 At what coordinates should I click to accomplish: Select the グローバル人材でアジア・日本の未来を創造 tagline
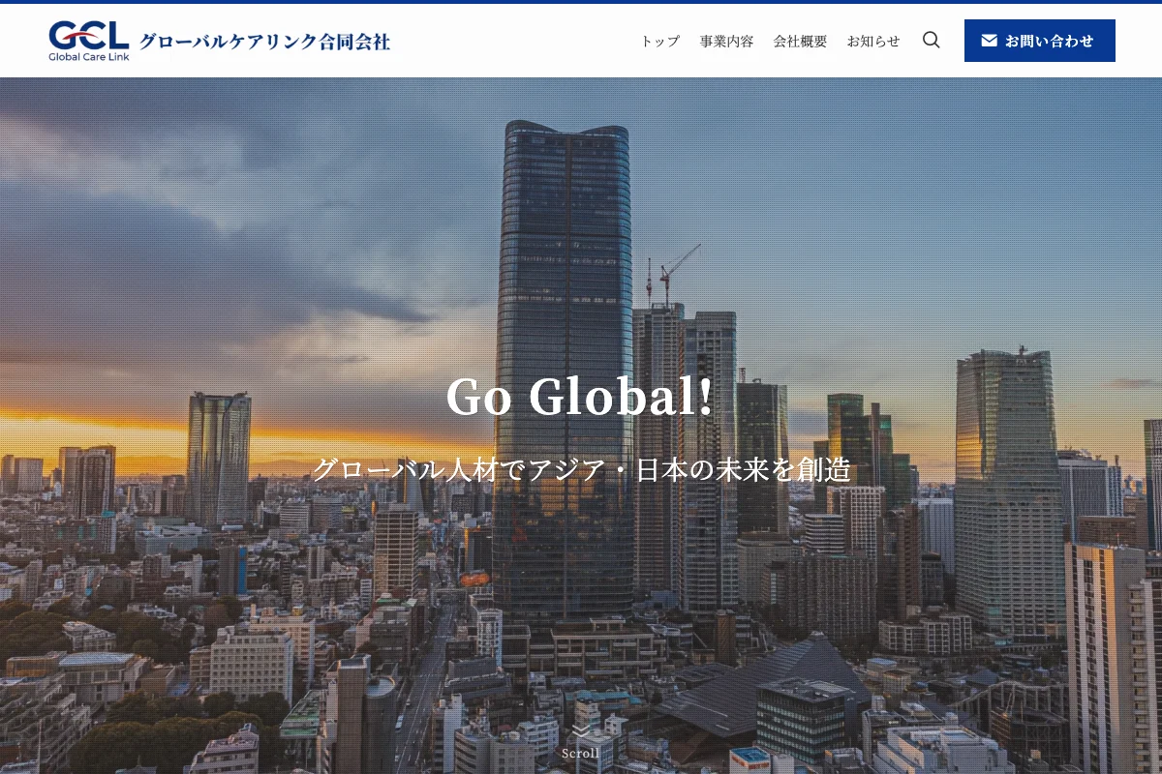pyautogui.click(x=581, y=470)
